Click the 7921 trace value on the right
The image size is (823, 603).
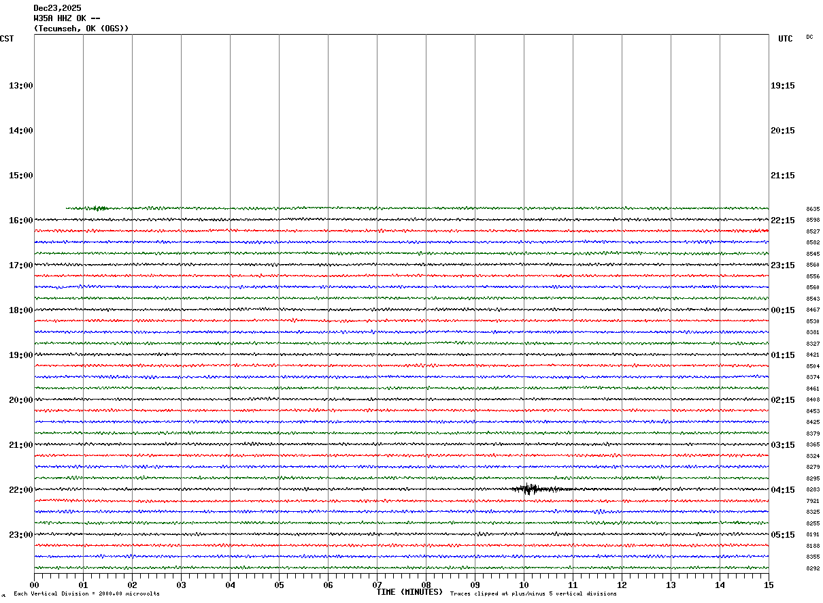click(813, 501)
